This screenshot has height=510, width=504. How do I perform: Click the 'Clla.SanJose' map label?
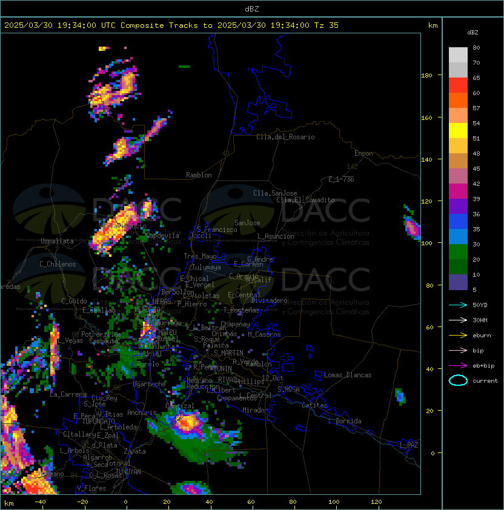point(275,193)
